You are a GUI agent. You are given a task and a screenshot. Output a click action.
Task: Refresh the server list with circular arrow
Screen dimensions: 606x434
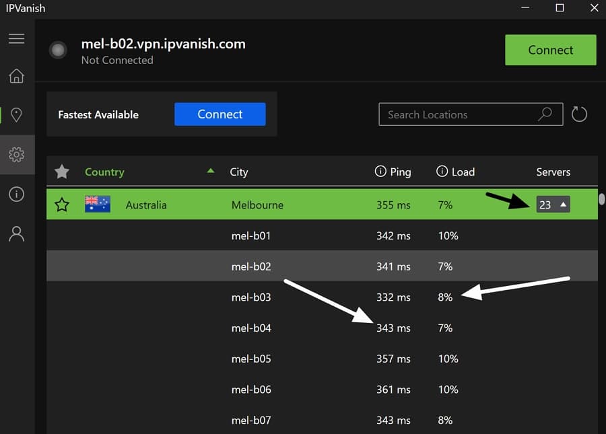[579, 114]
